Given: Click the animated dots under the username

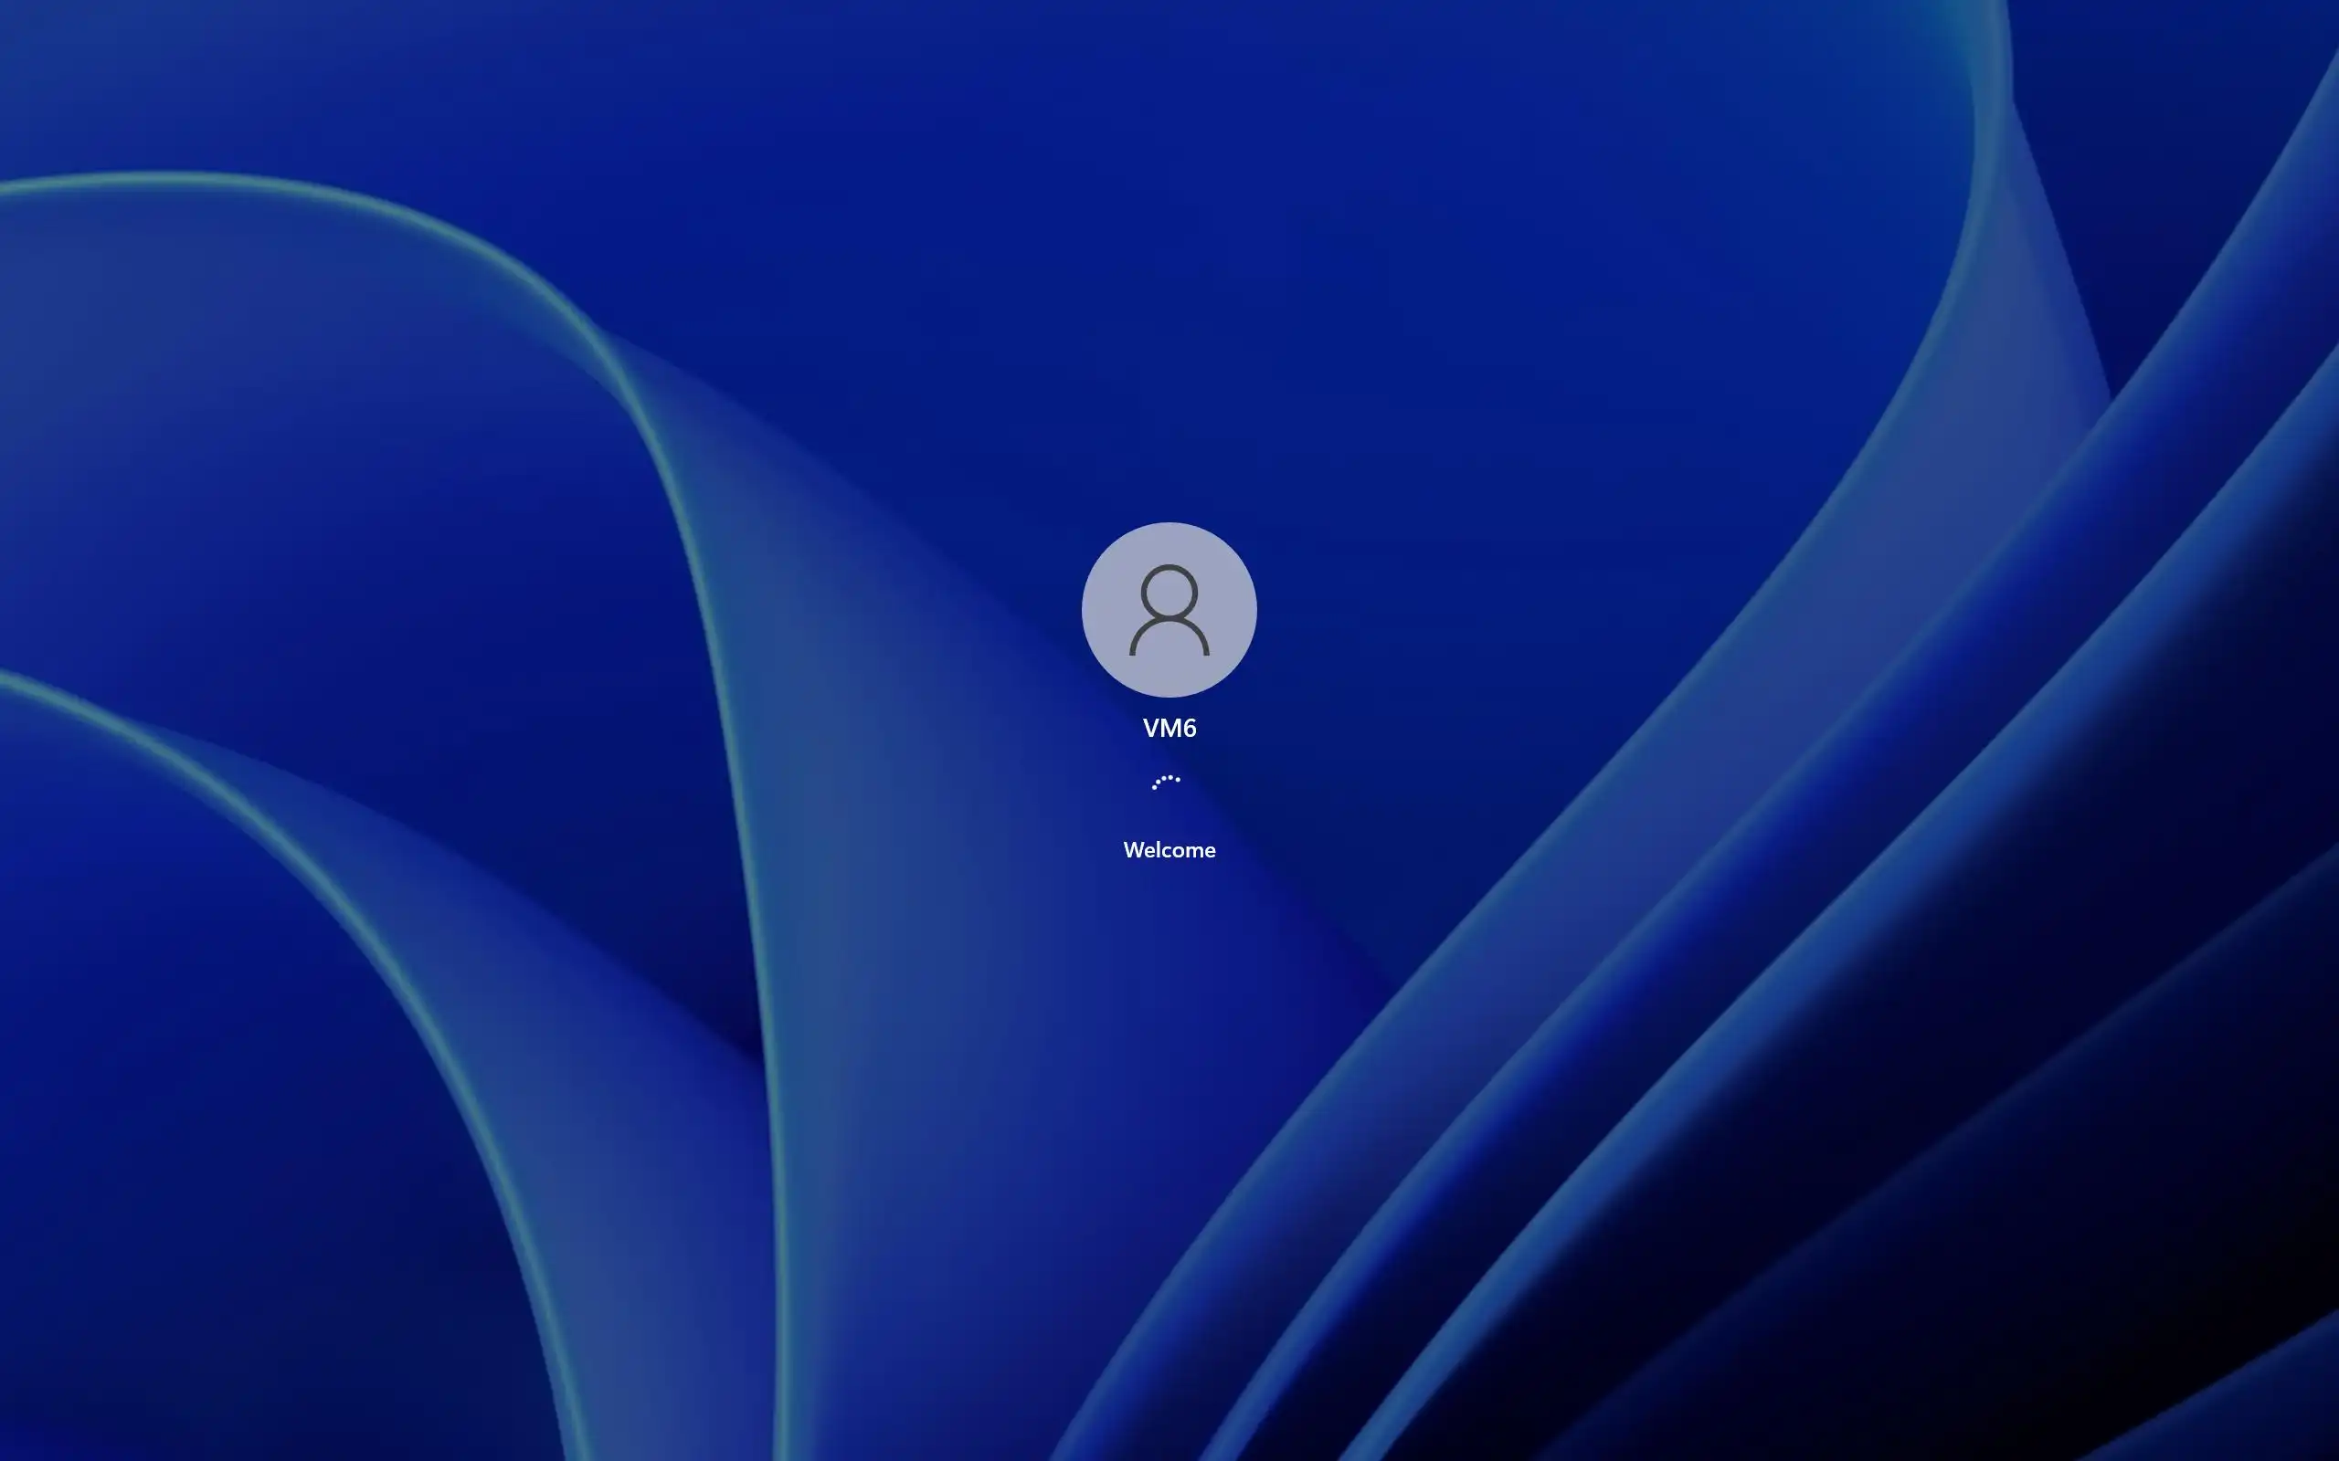Looking at the screenshot, I should [1166, 781].
